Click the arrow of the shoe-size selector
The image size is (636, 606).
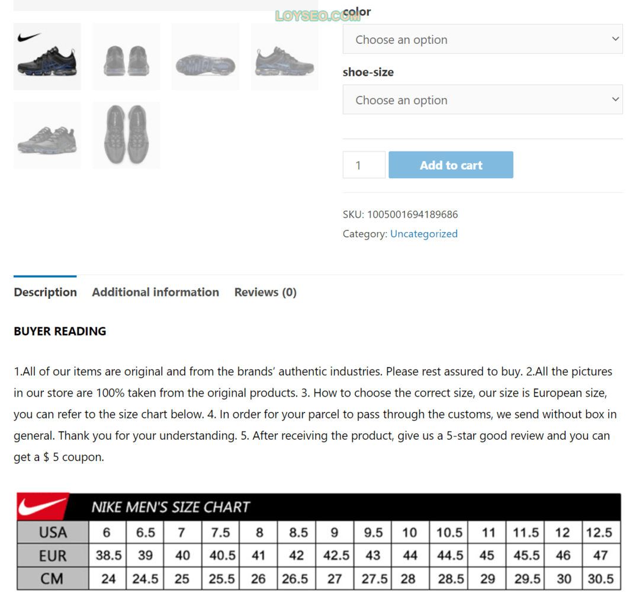pos(615,99)
